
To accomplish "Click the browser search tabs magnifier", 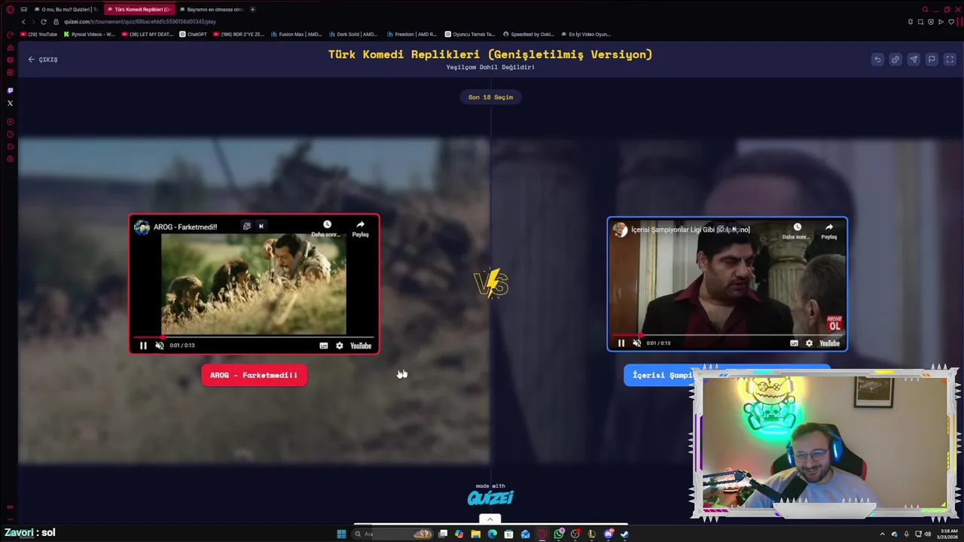I will pos(925,9).
